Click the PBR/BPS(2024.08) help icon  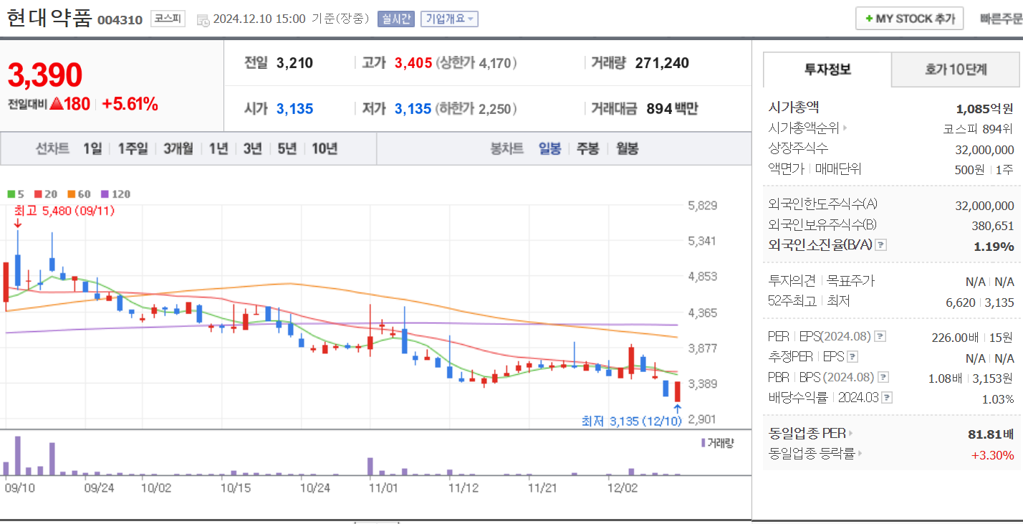(x=882, y=378)
